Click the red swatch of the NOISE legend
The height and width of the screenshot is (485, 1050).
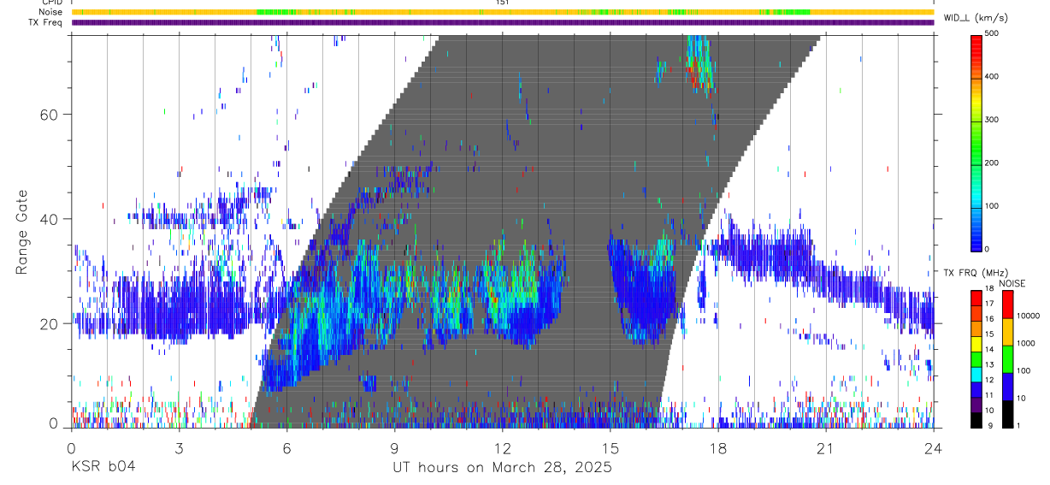coord(1007,305)
